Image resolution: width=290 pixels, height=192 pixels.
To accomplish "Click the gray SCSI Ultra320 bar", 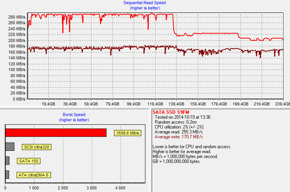I will click(x=10, y=147).
